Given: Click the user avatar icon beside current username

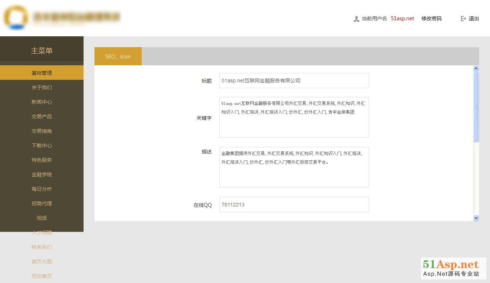Looking at the screenshot, I should tap(356, 19).
